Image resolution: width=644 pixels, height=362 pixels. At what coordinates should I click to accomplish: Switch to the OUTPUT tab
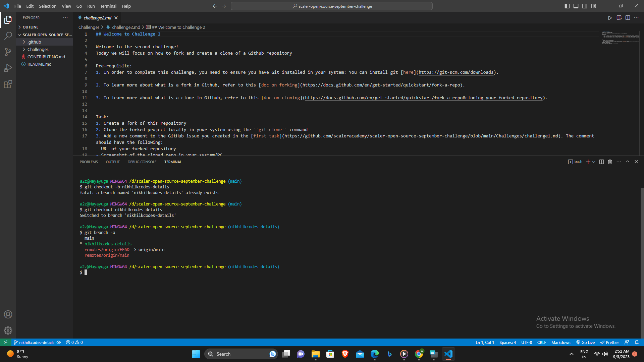coord(112,162)
